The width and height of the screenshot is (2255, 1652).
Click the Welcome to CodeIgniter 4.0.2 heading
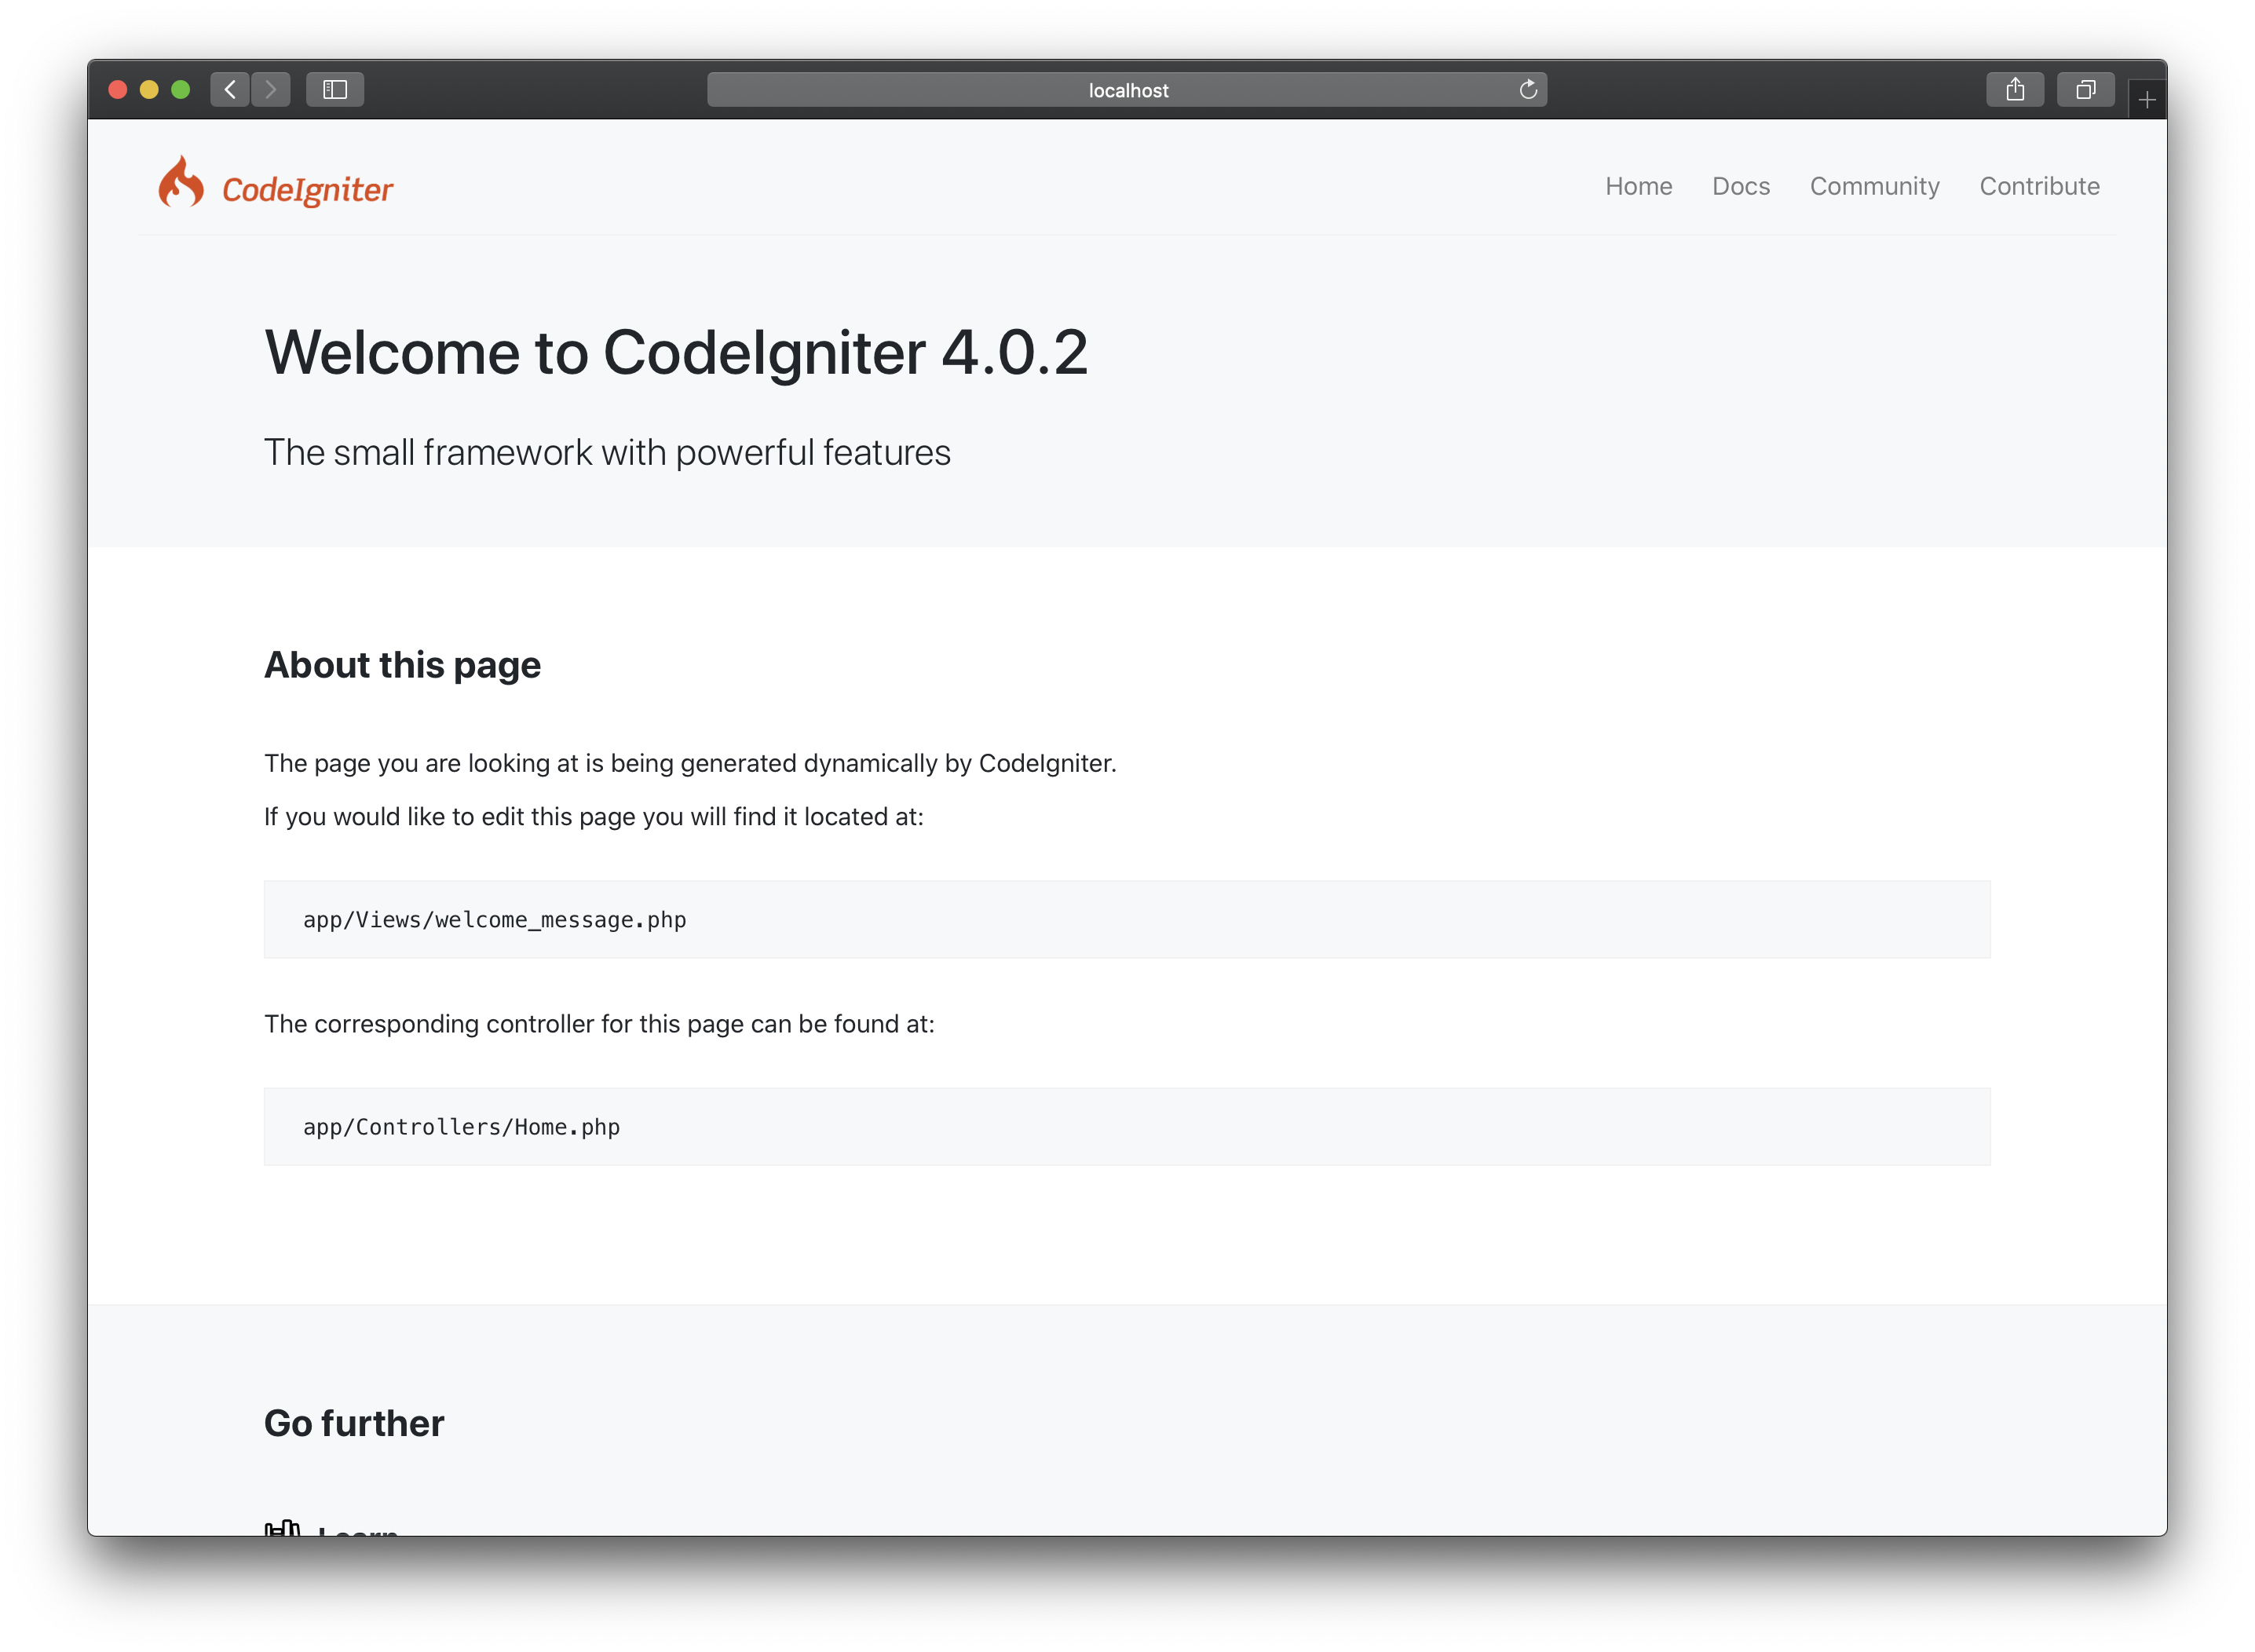(675, 353)
